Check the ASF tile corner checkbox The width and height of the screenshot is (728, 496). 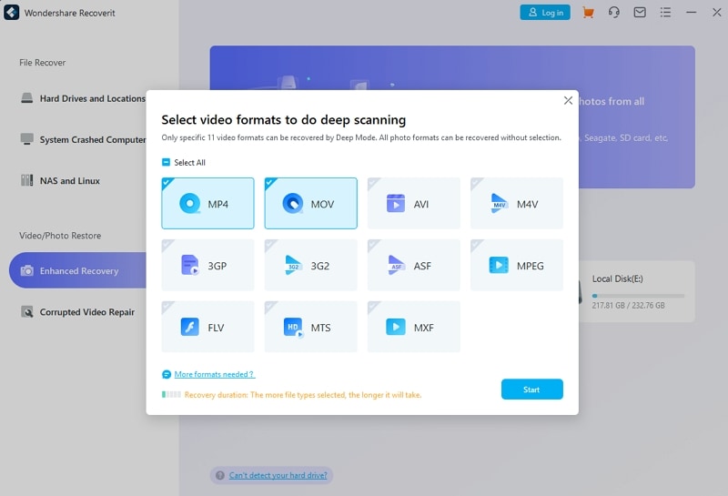tap(373, 244)
